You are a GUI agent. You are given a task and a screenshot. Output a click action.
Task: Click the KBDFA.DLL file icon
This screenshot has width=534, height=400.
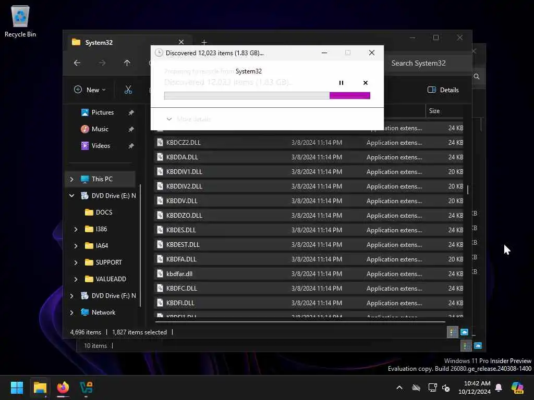(160, 259)
